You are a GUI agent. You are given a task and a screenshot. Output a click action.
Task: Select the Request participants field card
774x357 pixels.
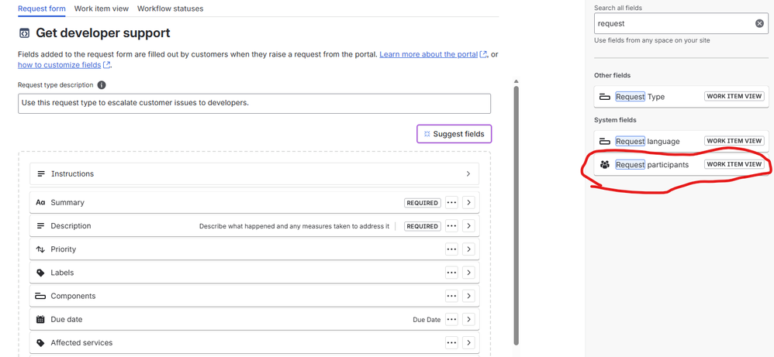pyautogui.click(x=681, y=165)
